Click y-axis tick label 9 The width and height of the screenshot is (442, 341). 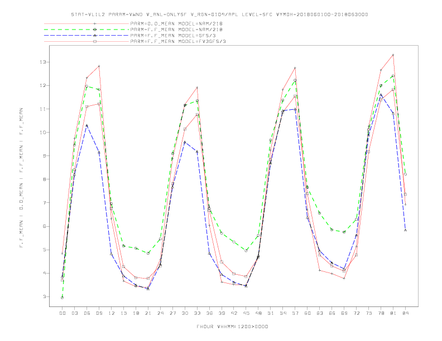pyautogui.click(x=45, y=155)
